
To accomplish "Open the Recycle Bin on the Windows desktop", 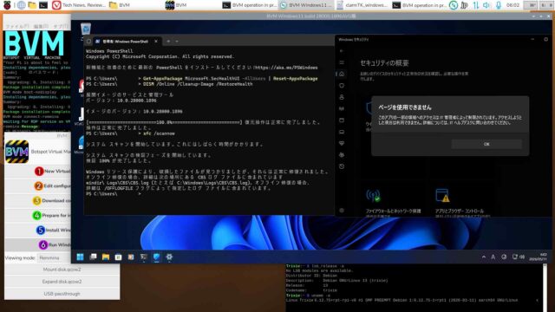I will pyautogui.click(x=85, y=29).
